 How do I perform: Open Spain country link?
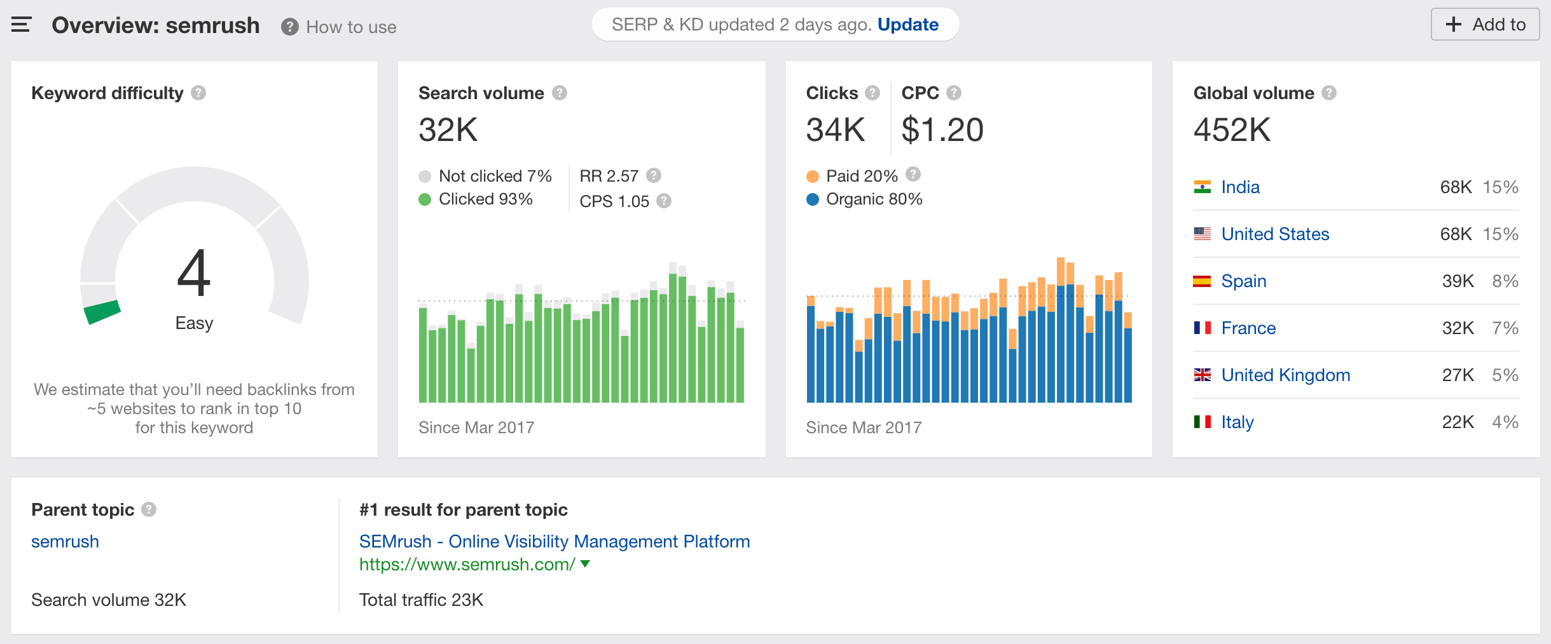point(1244,281)
